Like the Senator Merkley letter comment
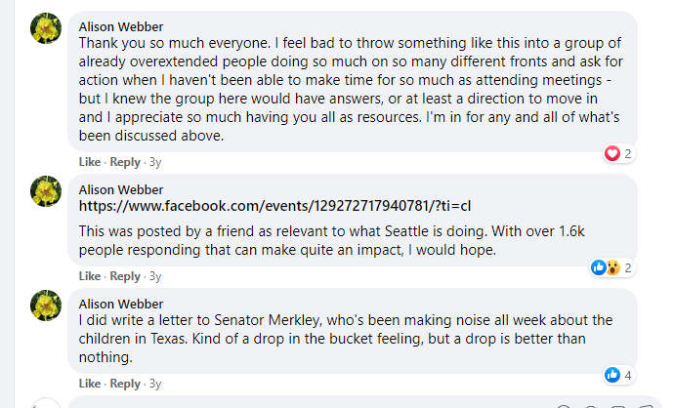Screen dimensions: 674x408 pyautogui.click(x=90, y=384)
